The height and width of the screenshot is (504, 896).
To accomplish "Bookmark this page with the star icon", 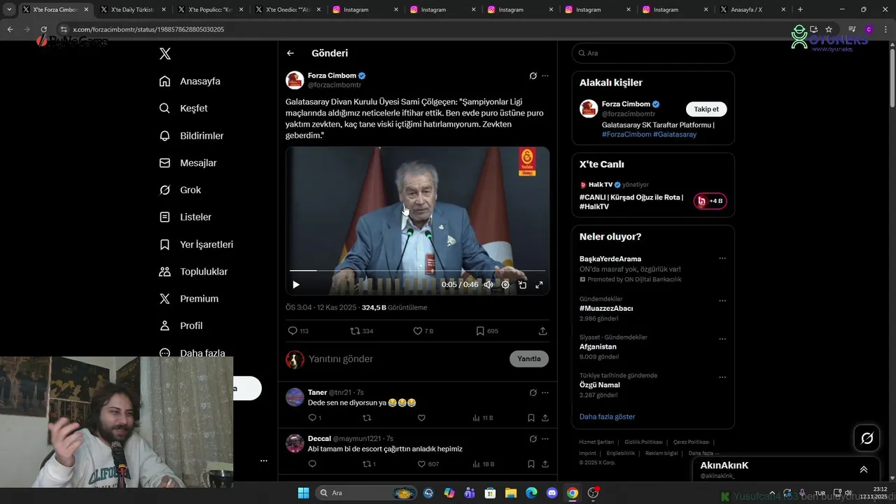I will (x=829, y=29).
